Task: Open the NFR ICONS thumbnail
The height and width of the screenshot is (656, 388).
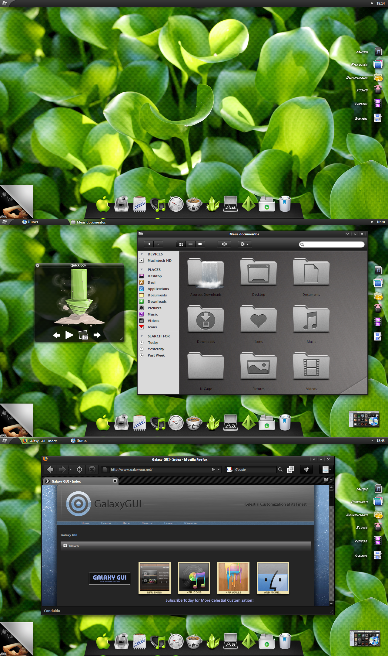Action: point(194,578)
